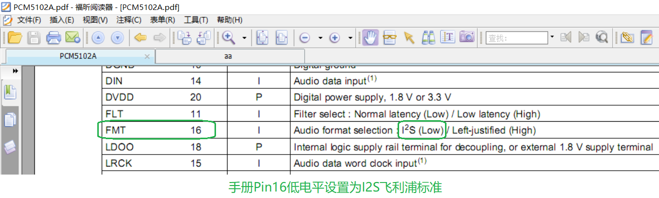Image resolution: width=659 pixels, height=198 pixels.
Task: Open dropdown next to zoom in button
Action: (350, 38)
